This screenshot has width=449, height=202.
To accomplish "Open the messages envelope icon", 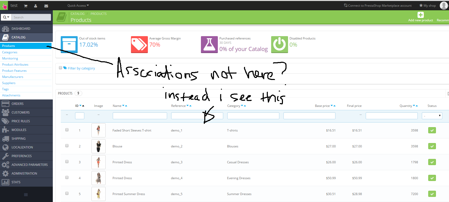I will pyautogui.click(x=46, y=6).
